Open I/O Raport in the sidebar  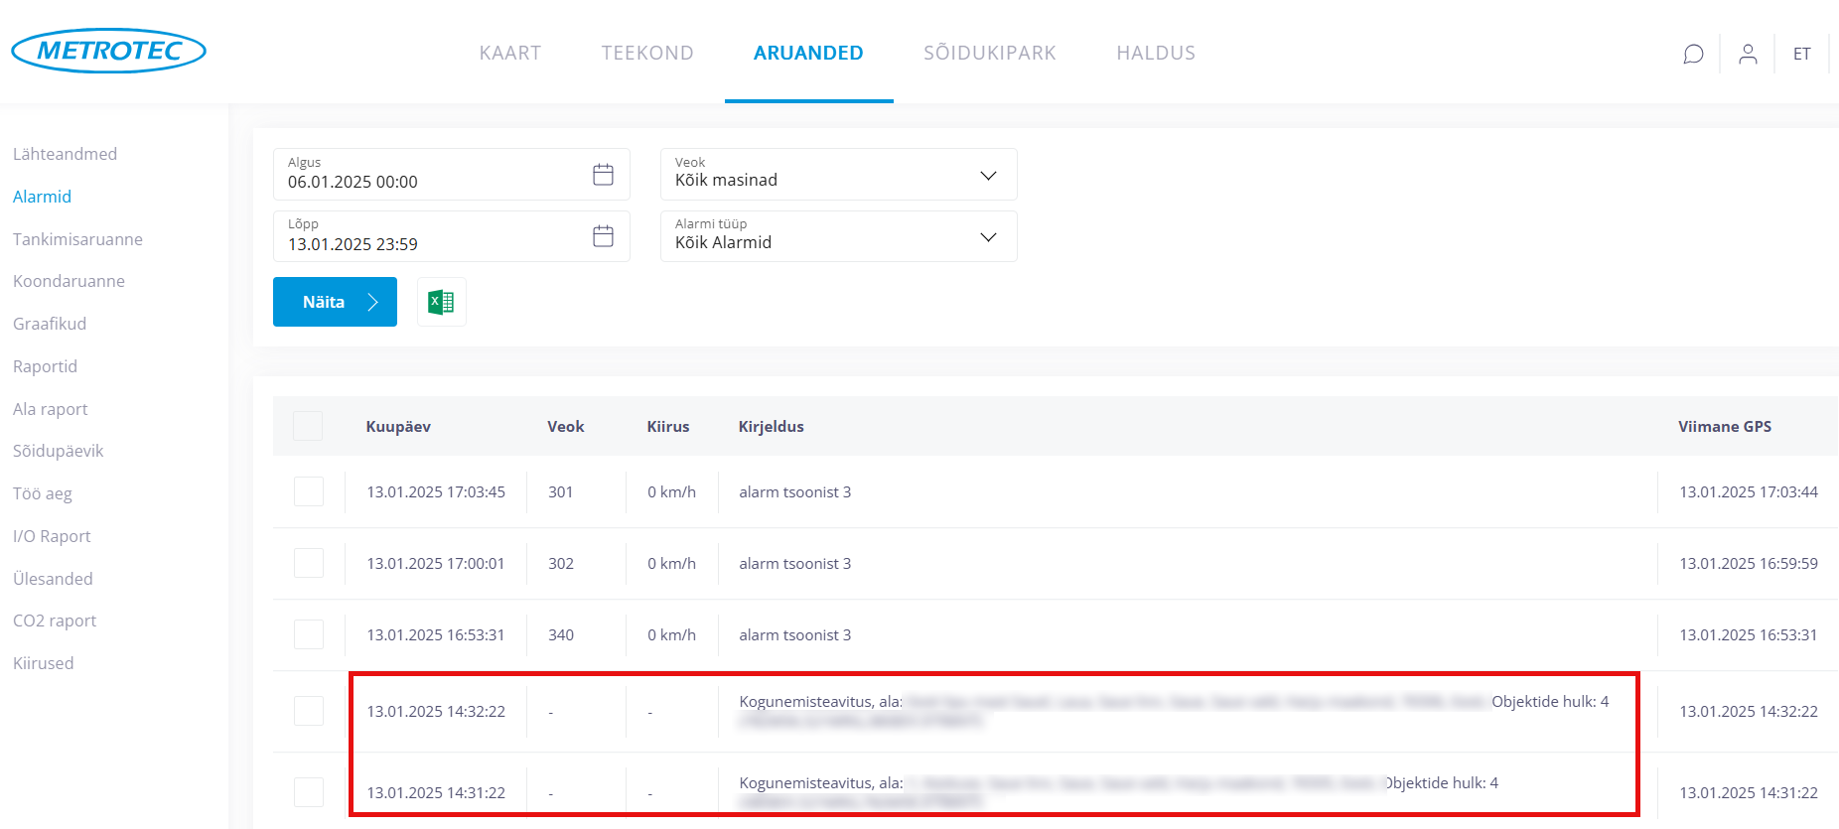click(x=52, y=536)
